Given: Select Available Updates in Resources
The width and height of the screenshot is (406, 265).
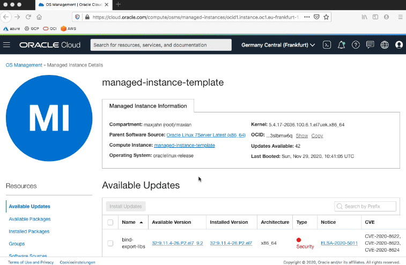Looking at the screenshot, I should (x=29, y=206).
